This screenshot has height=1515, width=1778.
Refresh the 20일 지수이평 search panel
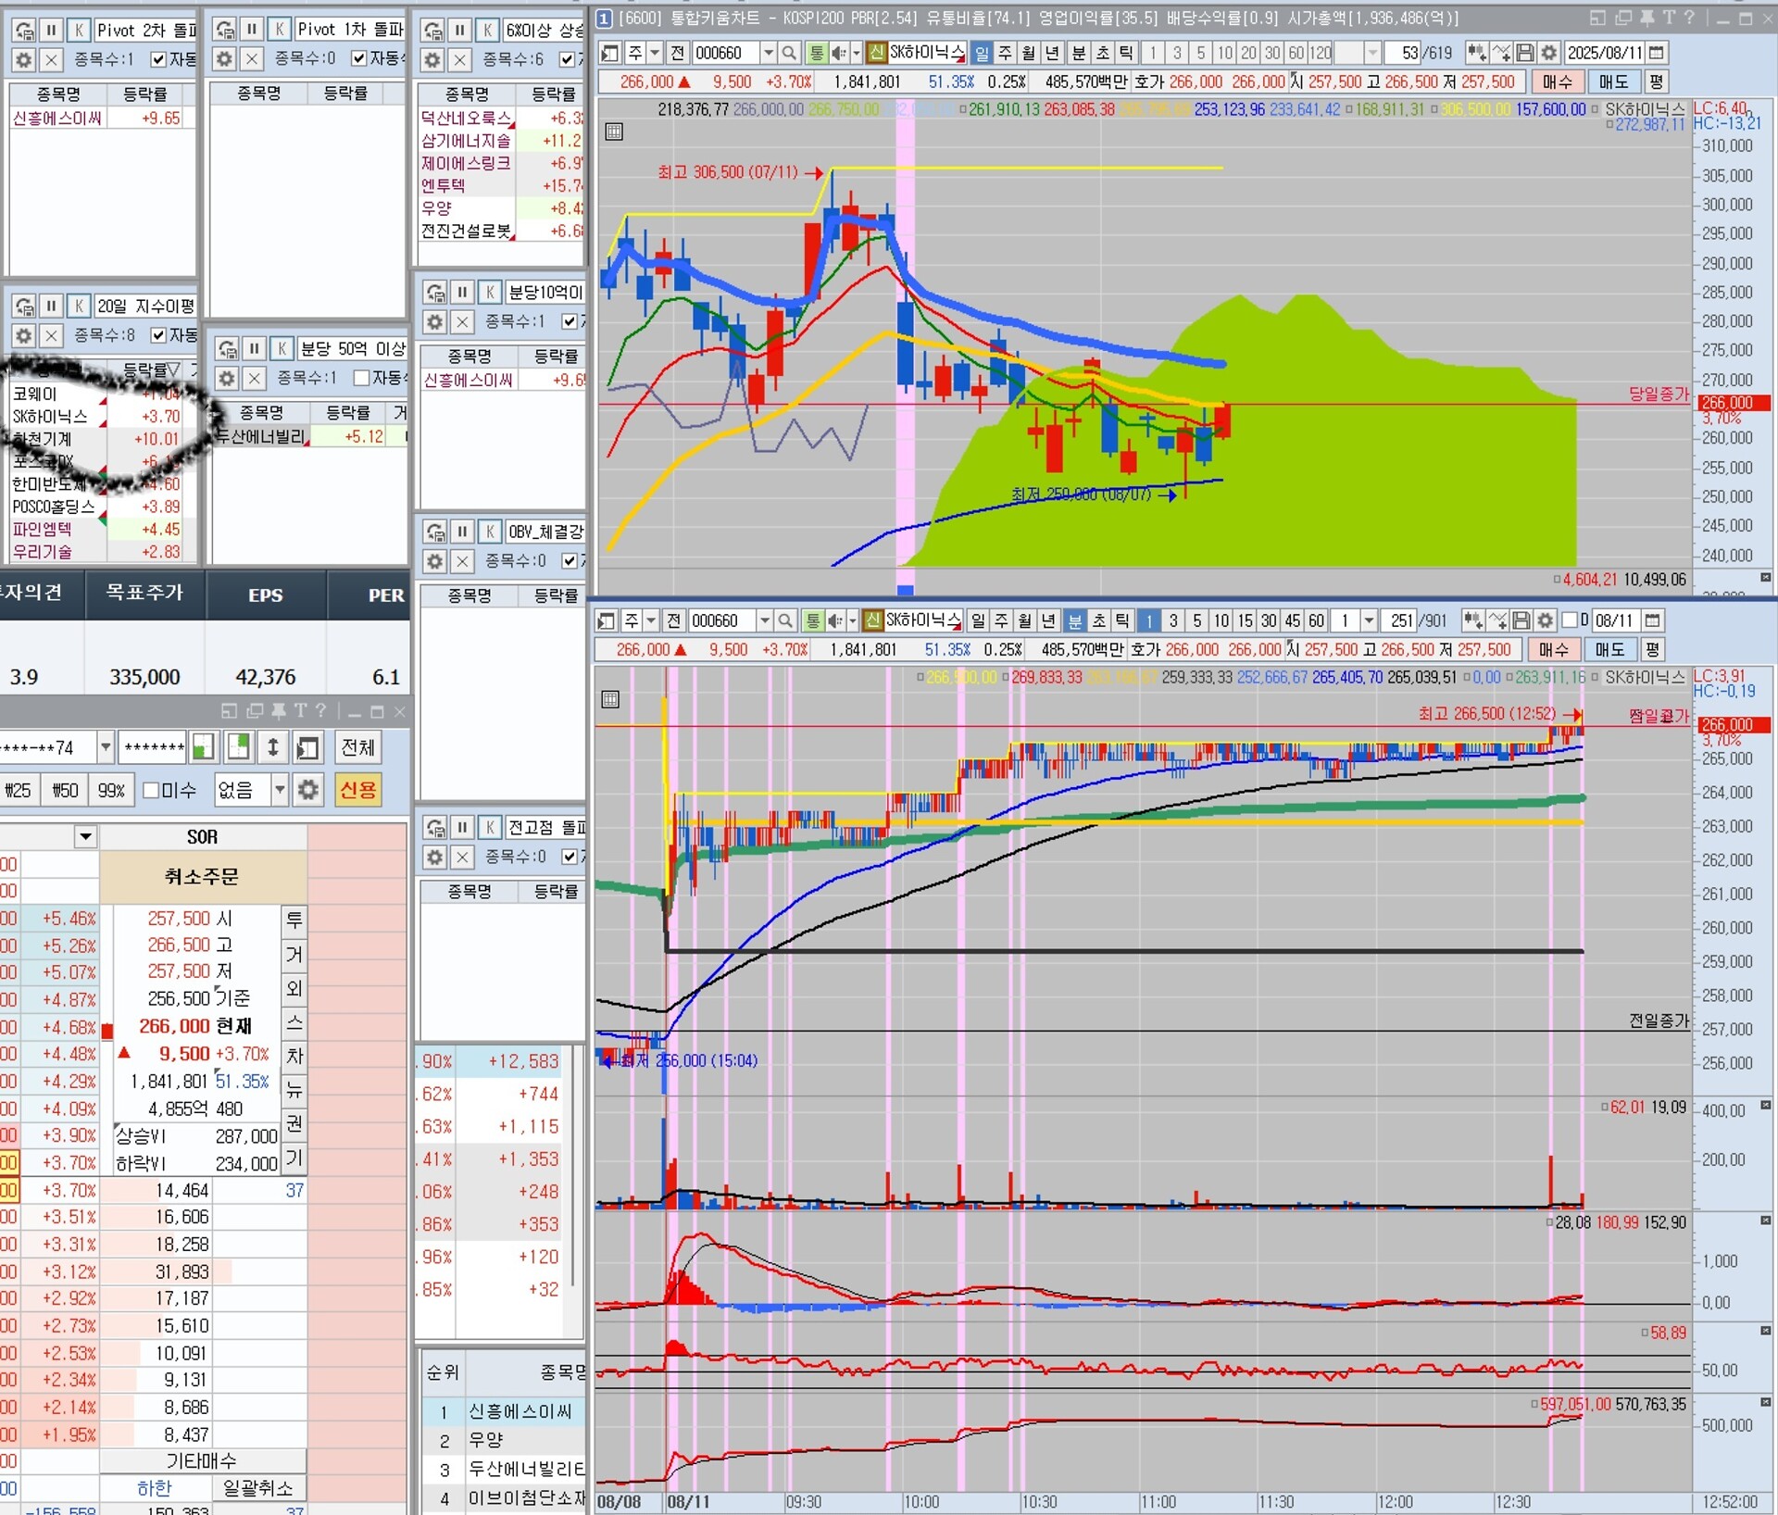[25, 307]
